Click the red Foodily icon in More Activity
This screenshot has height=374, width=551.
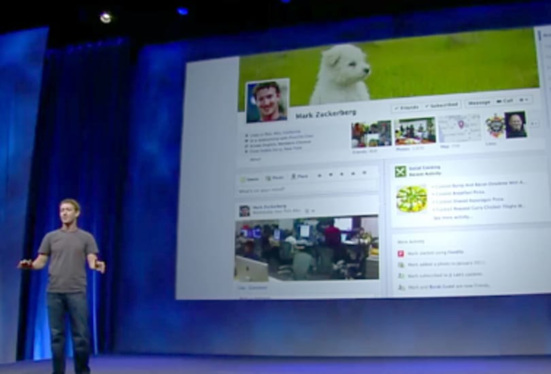[x=401, y=254]
